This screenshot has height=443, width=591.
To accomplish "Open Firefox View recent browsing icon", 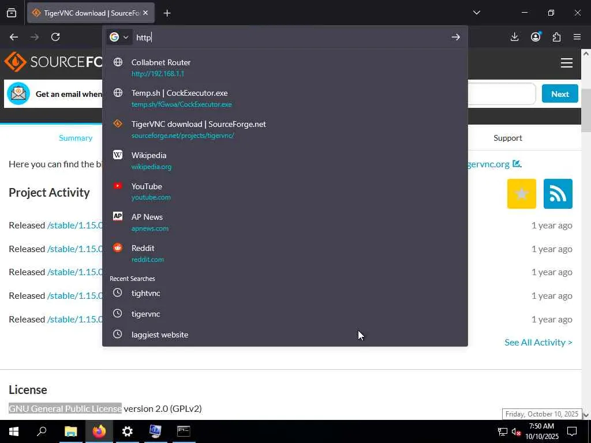I will click(12, 13).
